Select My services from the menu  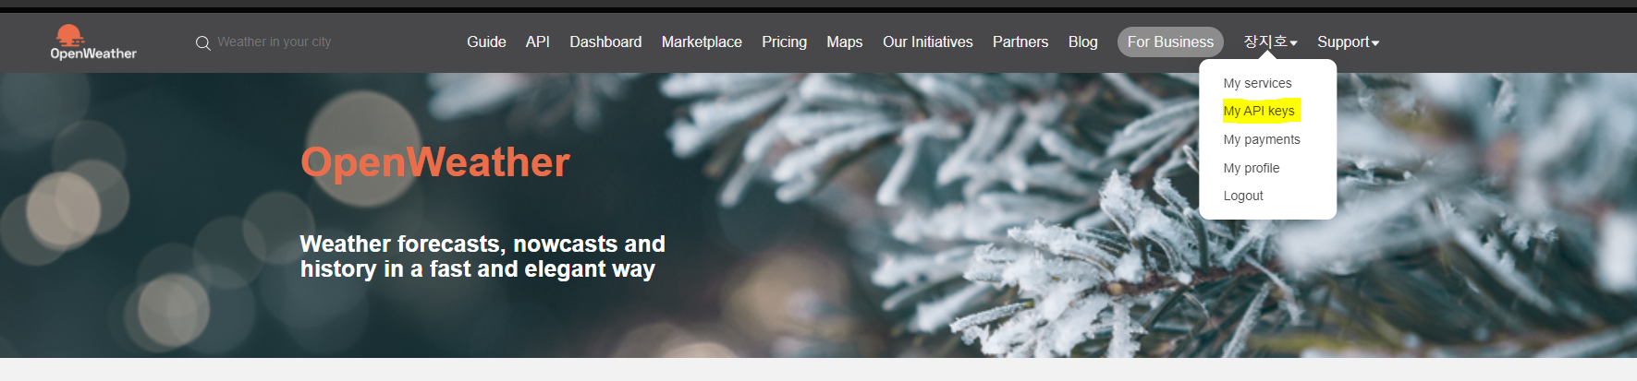coord(1257,83)
